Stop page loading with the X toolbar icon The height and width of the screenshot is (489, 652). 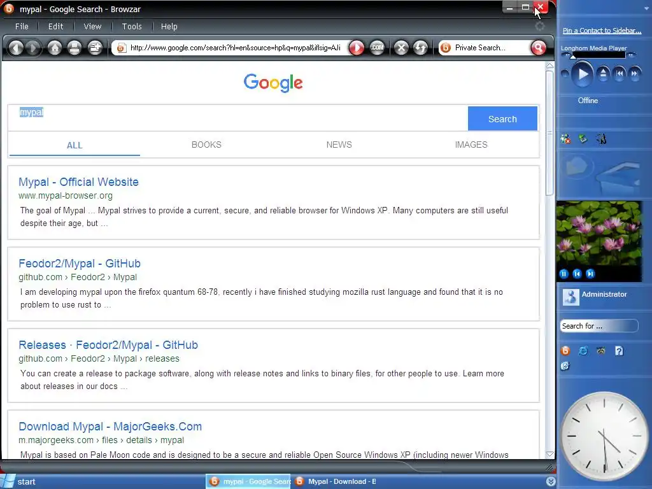[401, 48]
